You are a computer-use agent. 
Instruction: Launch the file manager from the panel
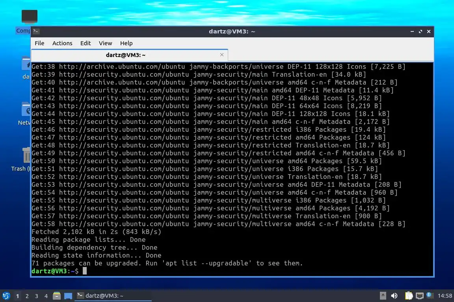coord(57,296)
